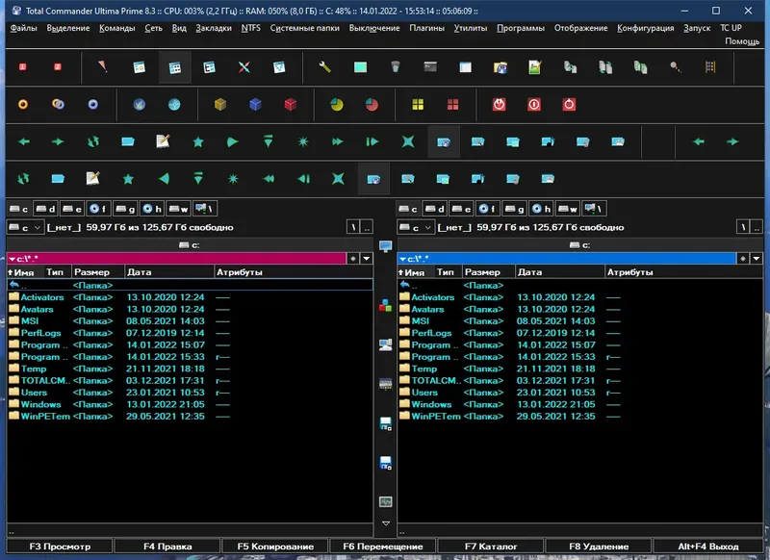Switch left panel to drive e

coord(72,209)
